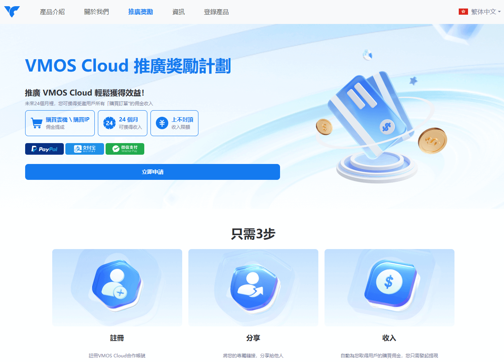Open the 產品介紹 menu item
The image size is (504, 362).
point(52,12)
